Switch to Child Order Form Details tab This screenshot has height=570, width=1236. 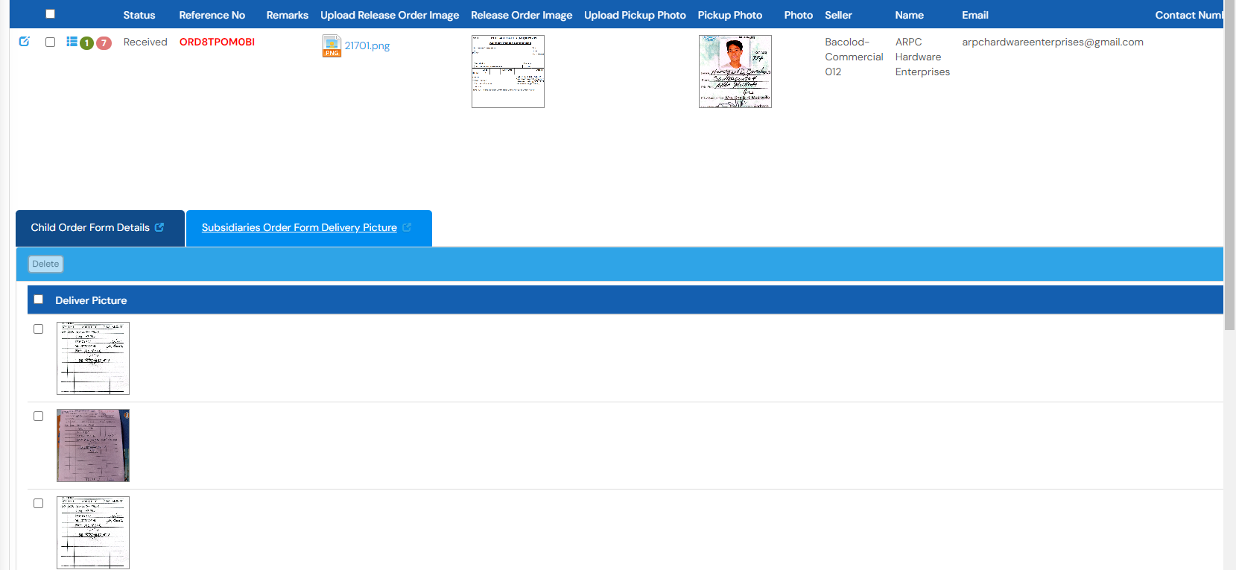pyautogui.click(x=90, y=228)
